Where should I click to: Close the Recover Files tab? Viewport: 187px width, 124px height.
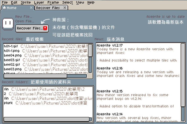65,8
